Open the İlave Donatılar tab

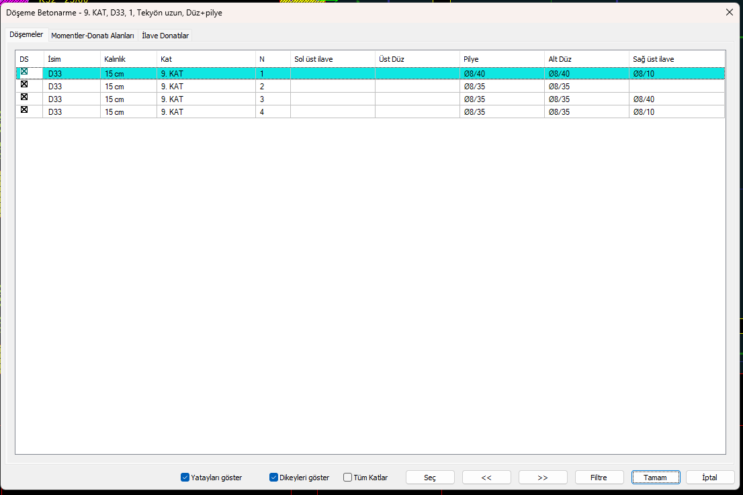tap(165, 36)
